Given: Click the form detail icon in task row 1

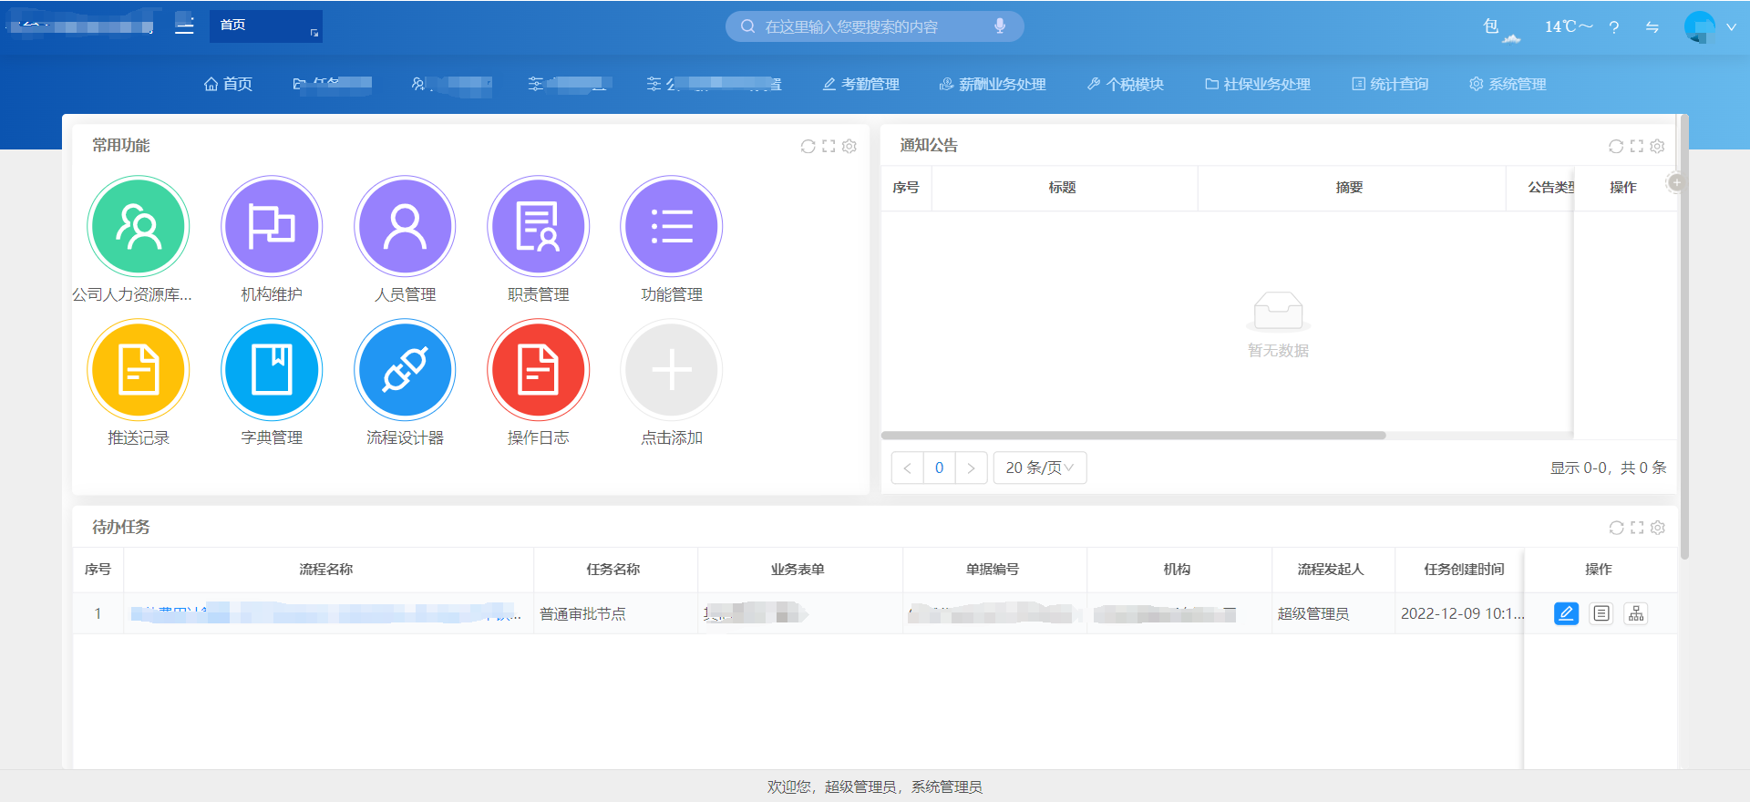Looking at the screenshot, I should pyautogui.click(x=1601, y=613).
